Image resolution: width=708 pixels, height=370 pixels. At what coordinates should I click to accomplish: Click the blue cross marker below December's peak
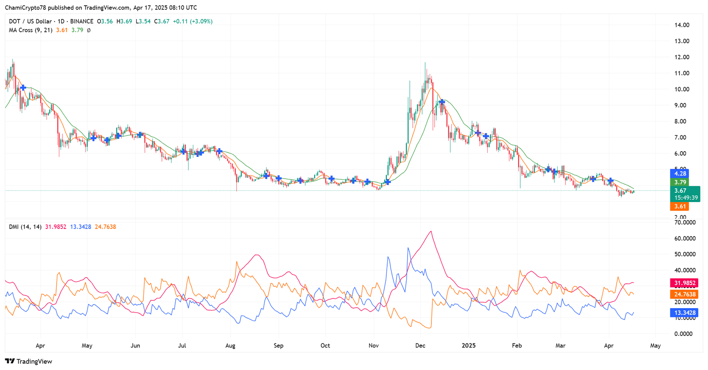[x=442, y=102]
